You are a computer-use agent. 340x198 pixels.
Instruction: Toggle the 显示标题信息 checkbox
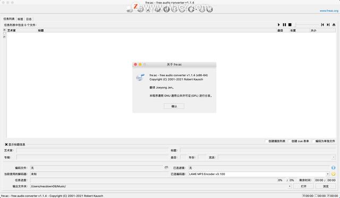[6, 145]
